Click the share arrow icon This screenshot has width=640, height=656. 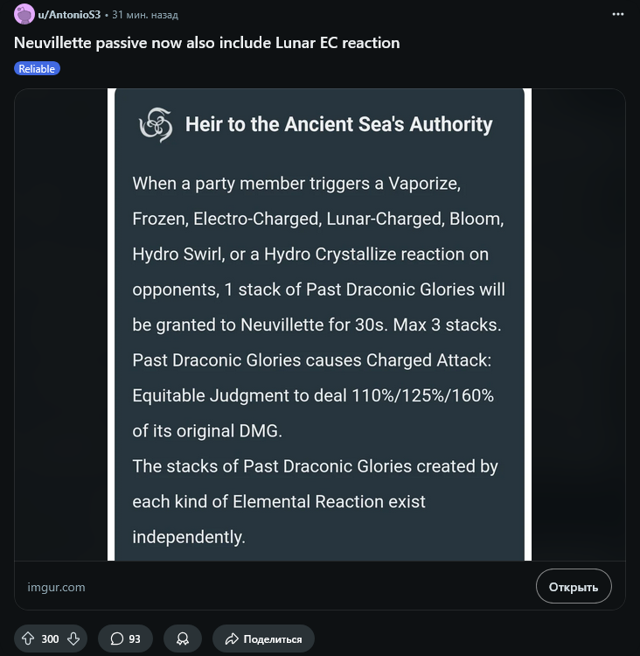(x=231, y=639)
